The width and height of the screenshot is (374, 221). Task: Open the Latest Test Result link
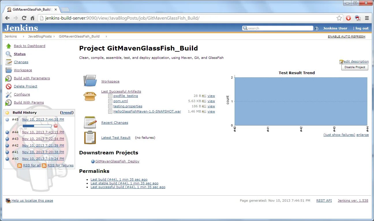click(116, 138)
